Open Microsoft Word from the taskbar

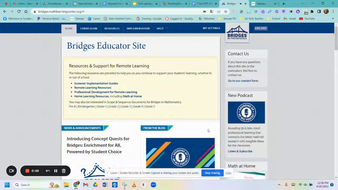click(105, 185)
